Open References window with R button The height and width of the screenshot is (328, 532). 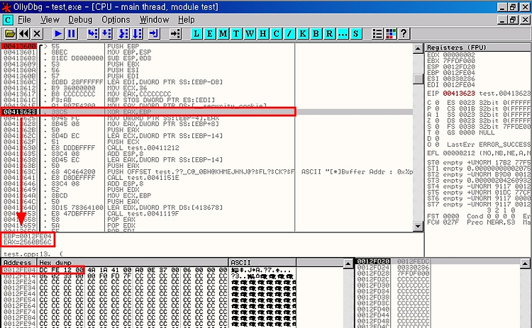coord(329,33)
